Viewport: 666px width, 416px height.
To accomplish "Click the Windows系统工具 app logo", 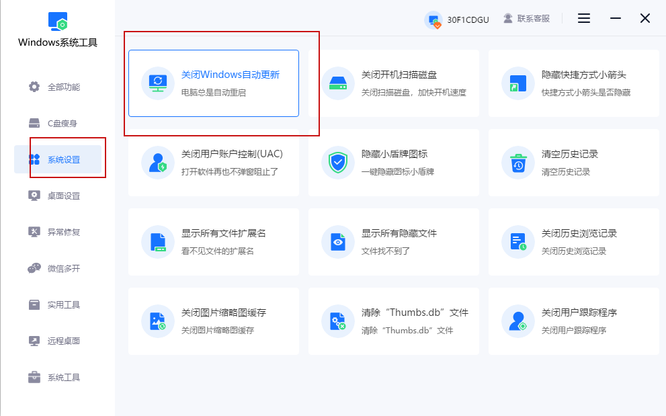I will 58,22.
